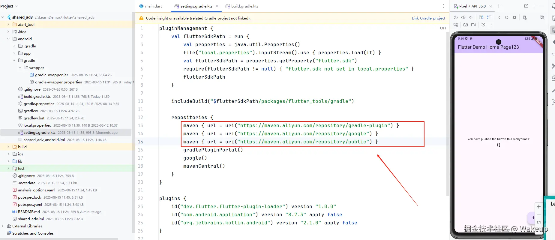The width and height of the screenshot is (555, 240).
Task: Open the emulator toolbar's more options dots
Action: tap(491, 25)
